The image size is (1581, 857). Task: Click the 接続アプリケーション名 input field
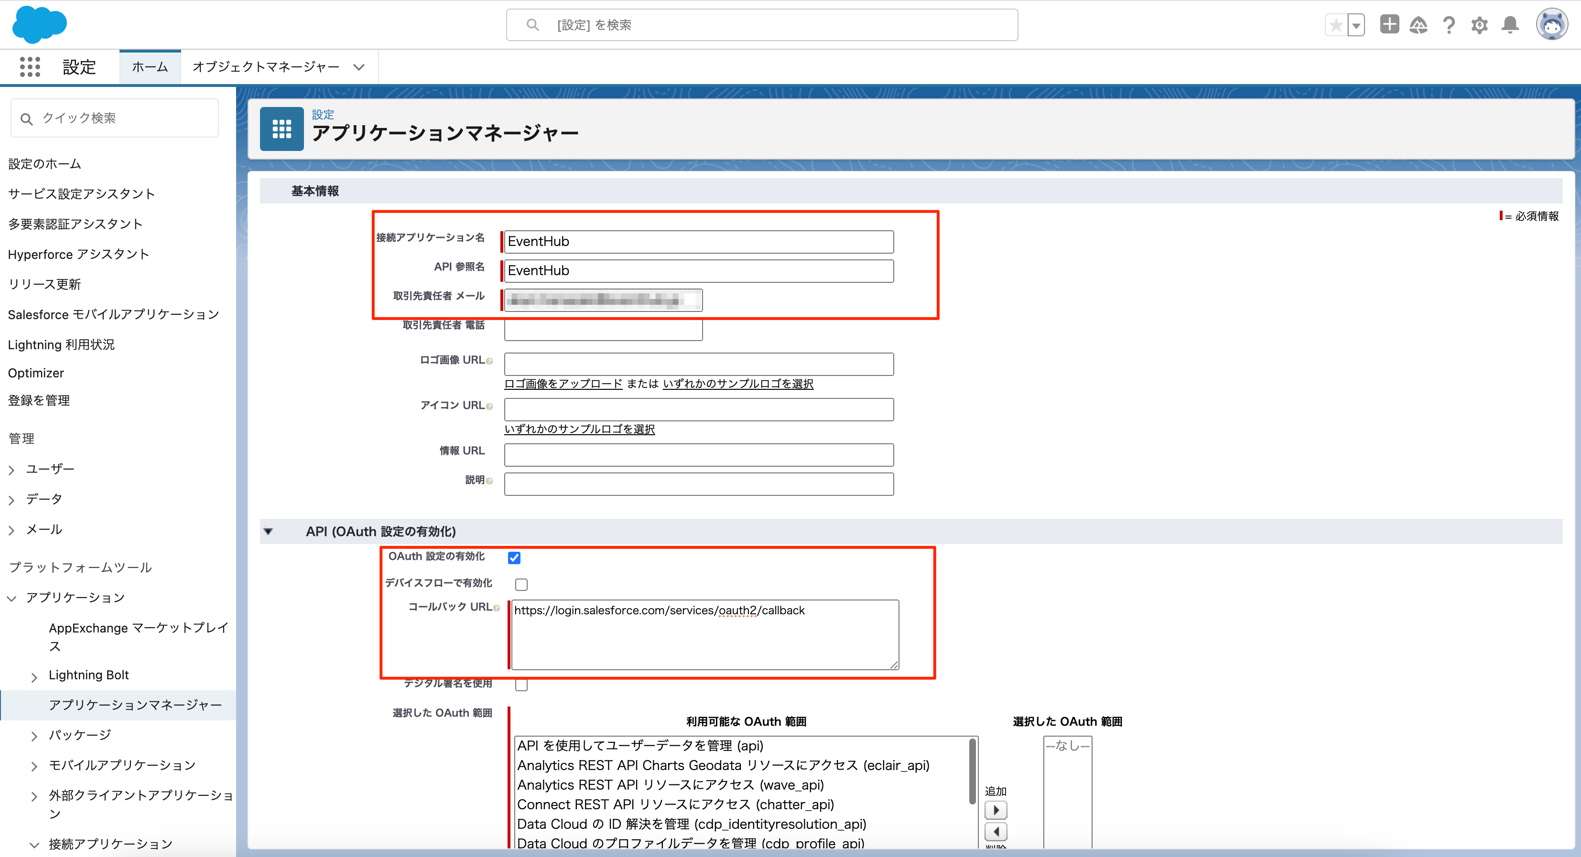tap(699, 242)
